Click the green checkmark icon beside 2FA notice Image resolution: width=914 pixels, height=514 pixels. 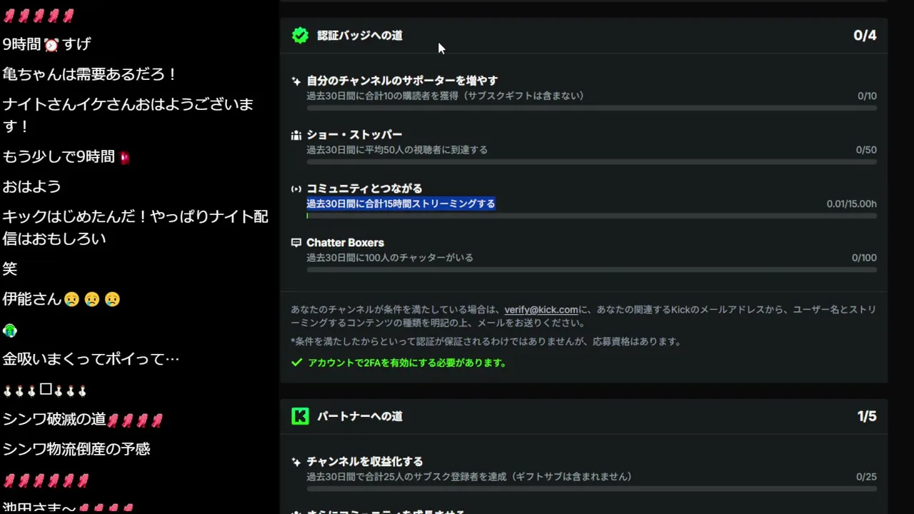(297, 363)
